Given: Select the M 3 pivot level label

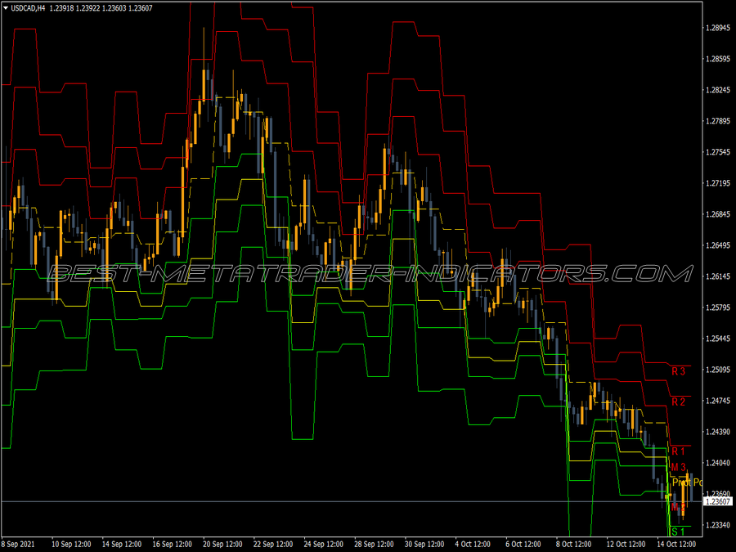Looking at the screenshot, I should pyautogui.click(x=678, y=467).
